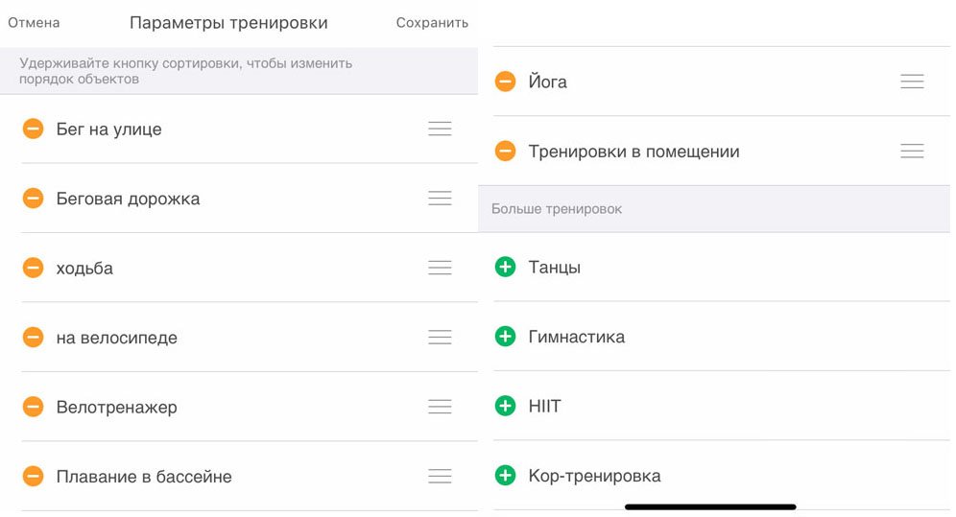The width and height of the screenshot is (956, 517).
Task: Tap the home indicator bar at bottom
Action: [710, 506]
